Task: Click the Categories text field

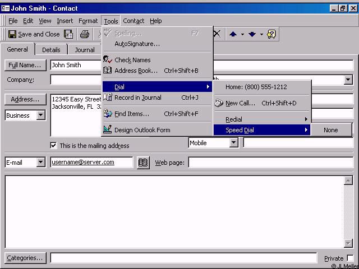Action: [x=183, y=258]
